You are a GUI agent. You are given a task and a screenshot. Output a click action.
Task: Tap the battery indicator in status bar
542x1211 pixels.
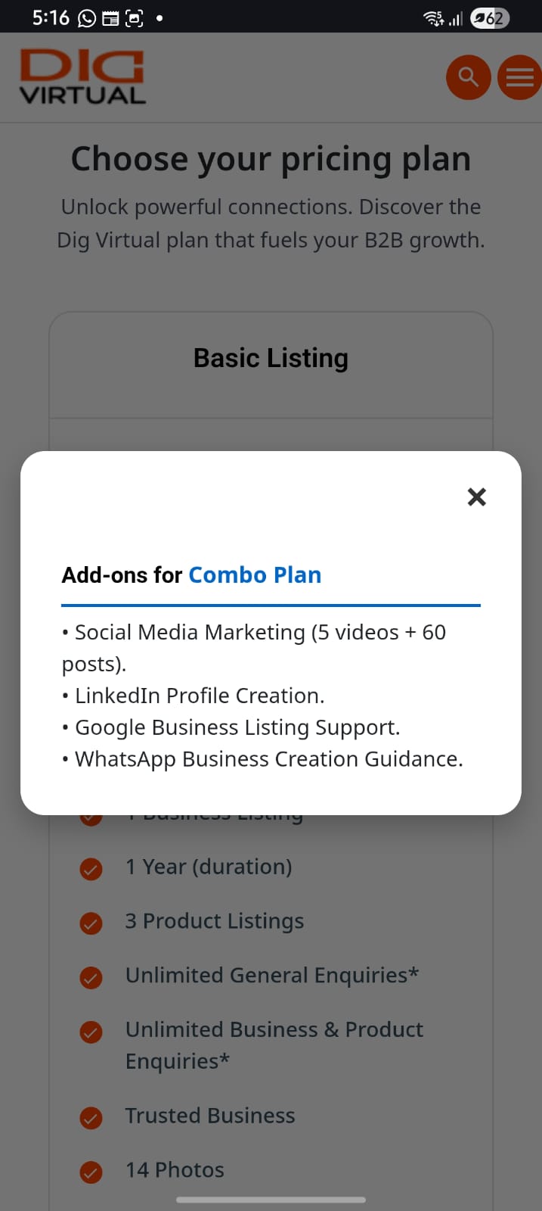click(x=489, y=18)
